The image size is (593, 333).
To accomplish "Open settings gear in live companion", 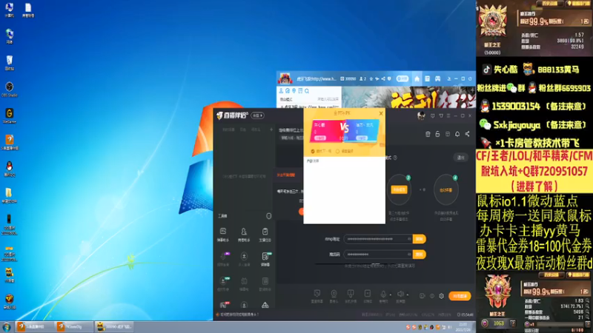I will coord(441,296).
